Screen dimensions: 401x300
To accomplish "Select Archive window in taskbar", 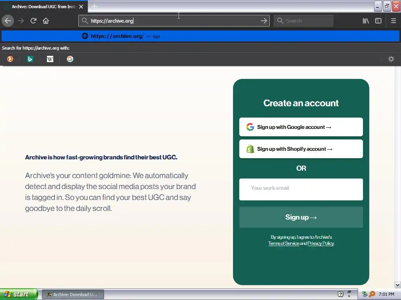I will [x=73, y=295].
